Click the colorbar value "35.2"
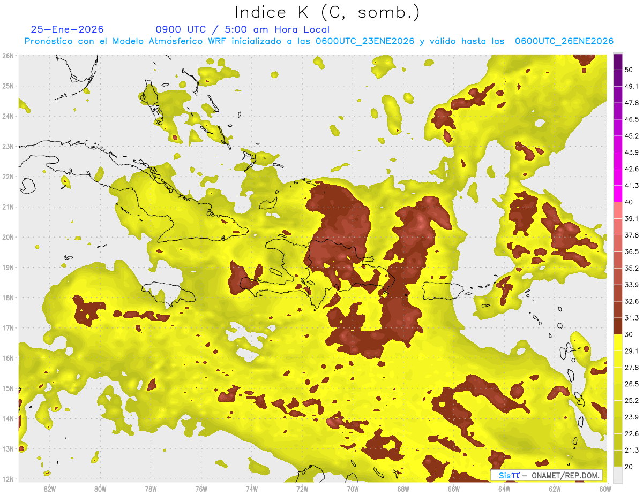This screenshot has height=496, width=643. point(632,268)
